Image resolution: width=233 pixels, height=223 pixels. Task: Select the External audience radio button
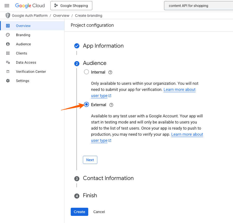point(86,105)
